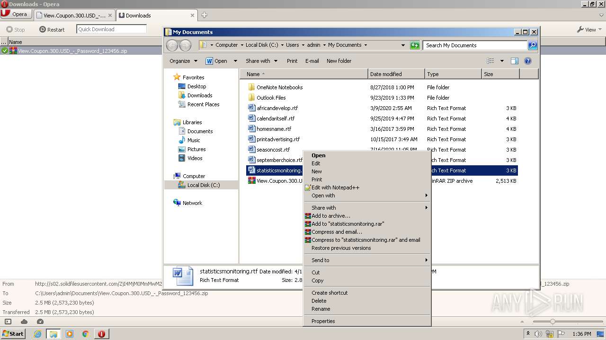The width and height of the screenshot is (606, 340).
Task: Show hidden tray icons arrow
Action: coord(528,334)
